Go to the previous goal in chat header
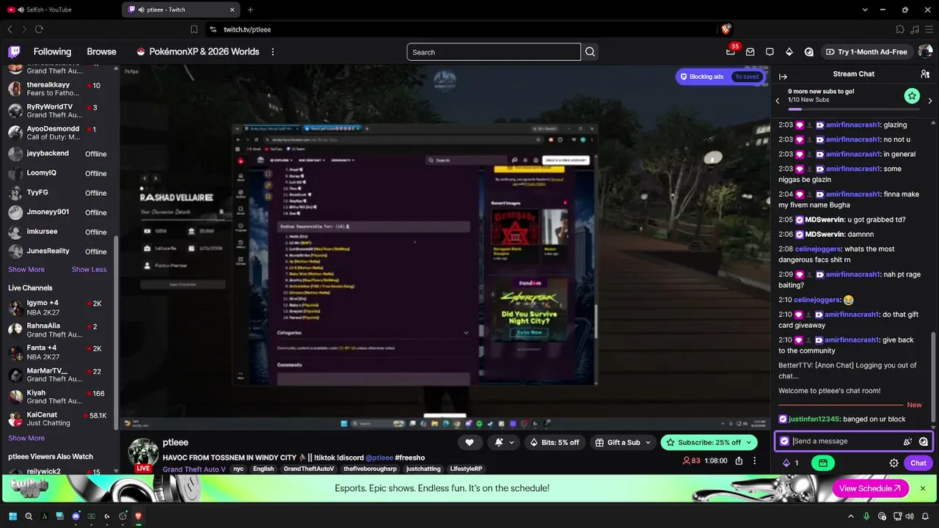This screenshot has width=939, height=528. [778, 100]
